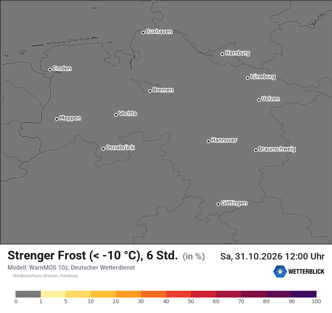Select the Meppen city marker dot
Image resolution: width=332 pixels, height=313 pixels.
pos(57,119)
